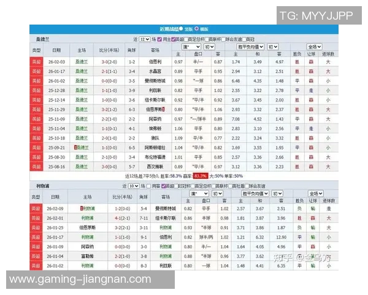This screenshot has height=295, width=368.
Task: Click the 英超 league tag in 26-02-09 row
Action: tap(36, 209)
